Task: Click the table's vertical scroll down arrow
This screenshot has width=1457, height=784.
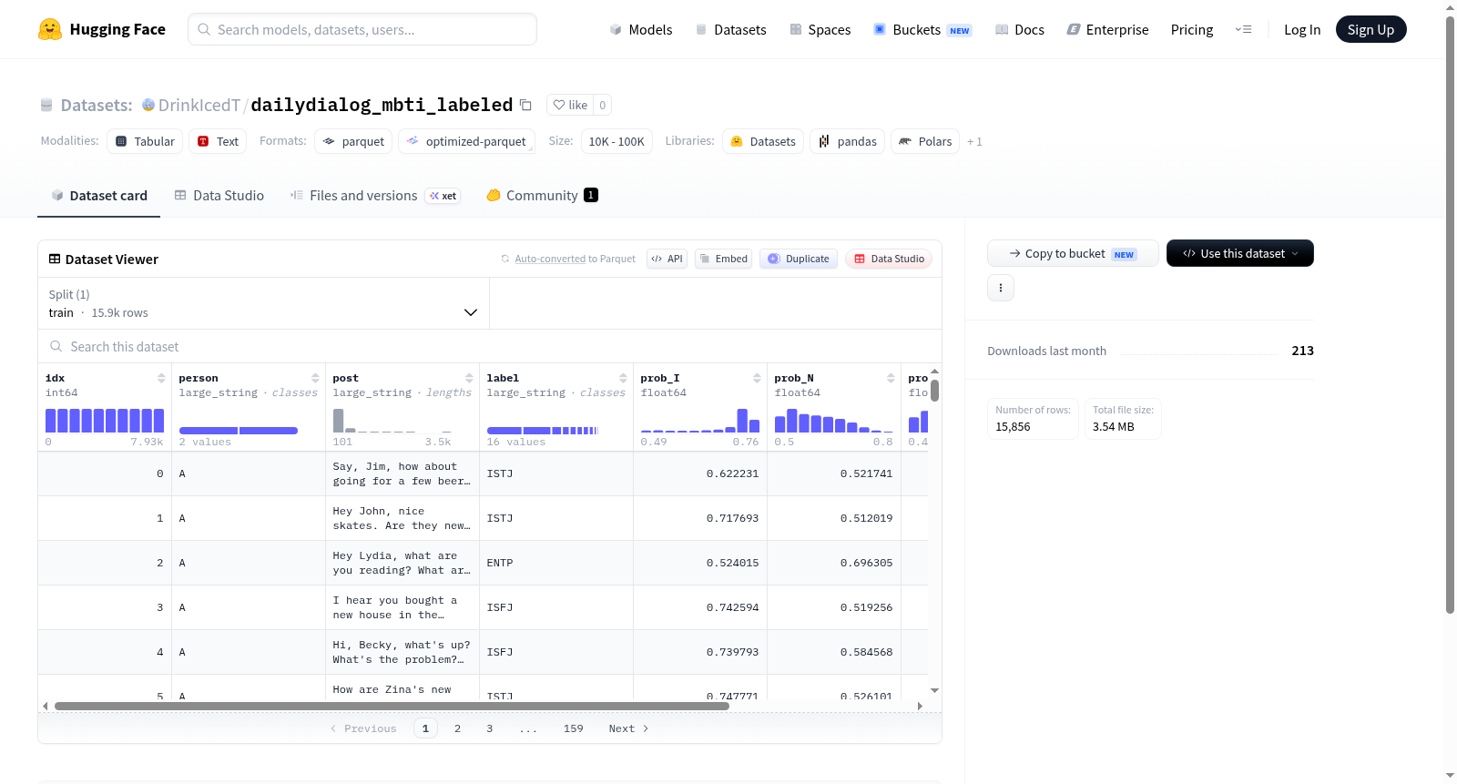Action: click(x=934, y=690)
